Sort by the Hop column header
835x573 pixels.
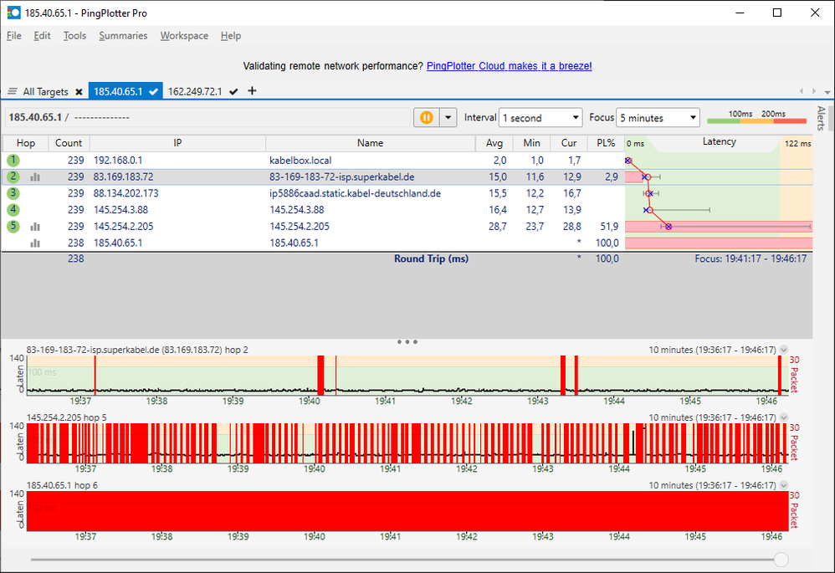click(26, 143)
